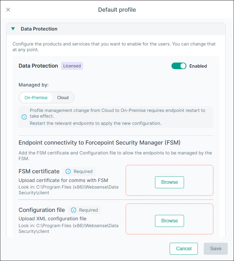Close the Default profile dialog with X

[8, 10]
